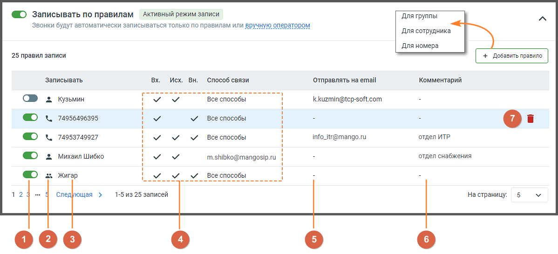Screen dimensions: 558x254
Task: Click the 'Исх.' column header
Action: coord(176,80)
